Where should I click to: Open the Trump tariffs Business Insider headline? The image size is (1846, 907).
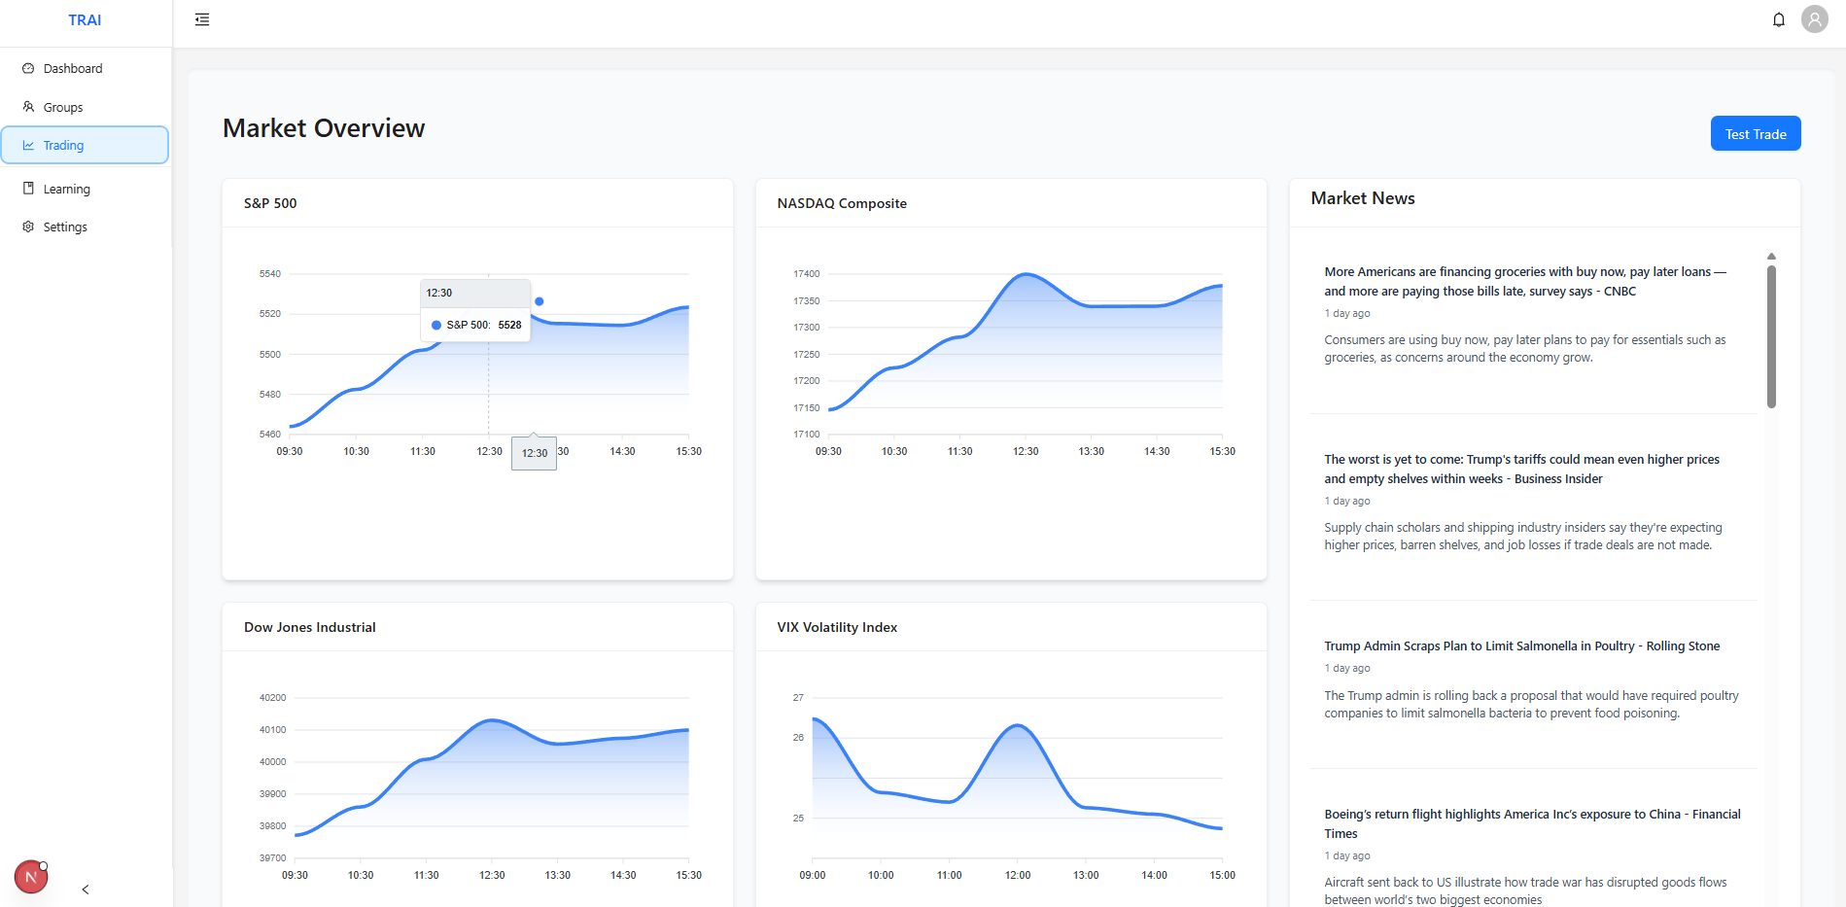[1521, 469]
